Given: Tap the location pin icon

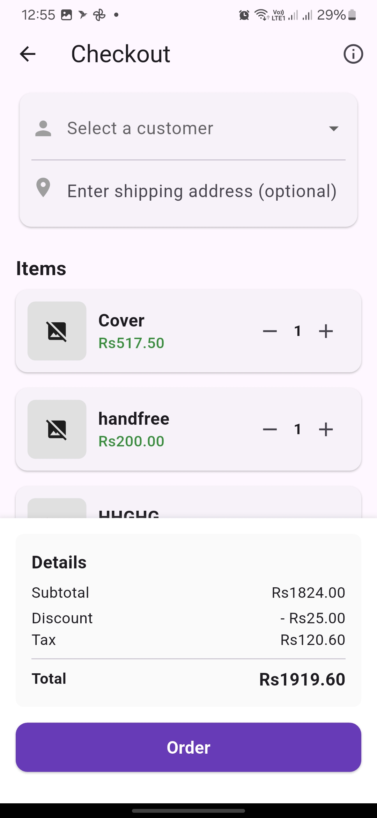Looking at the screenshot, I should 43,188.
